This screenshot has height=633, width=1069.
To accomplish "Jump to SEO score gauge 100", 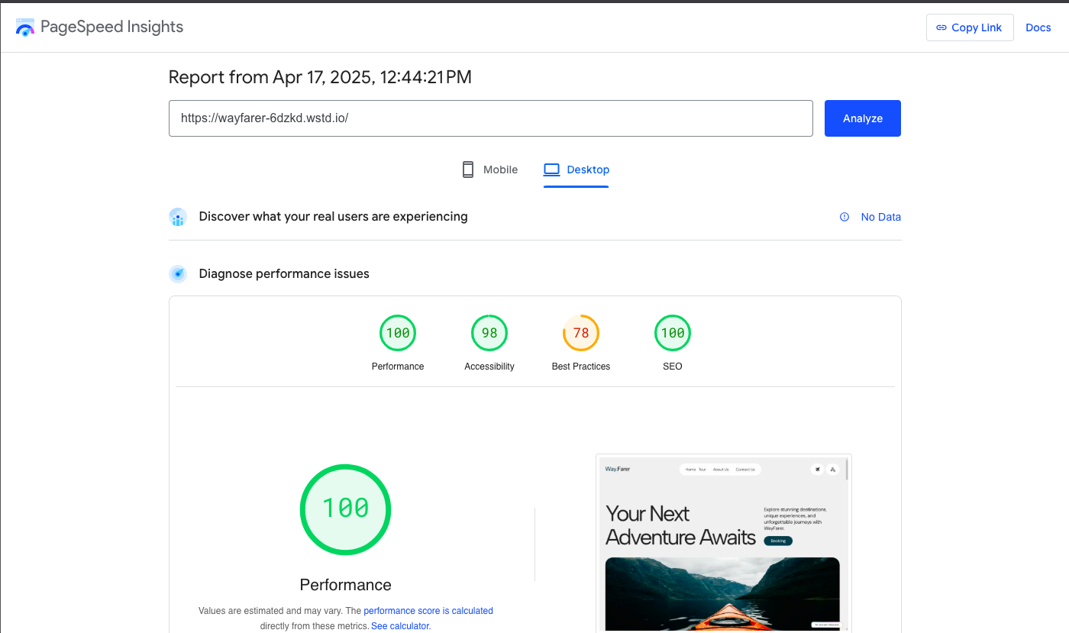I will pyautogui.click(x=673, y=333).
